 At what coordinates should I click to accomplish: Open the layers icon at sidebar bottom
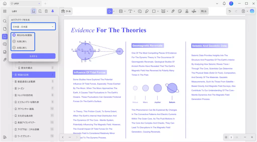coord(5,137)
